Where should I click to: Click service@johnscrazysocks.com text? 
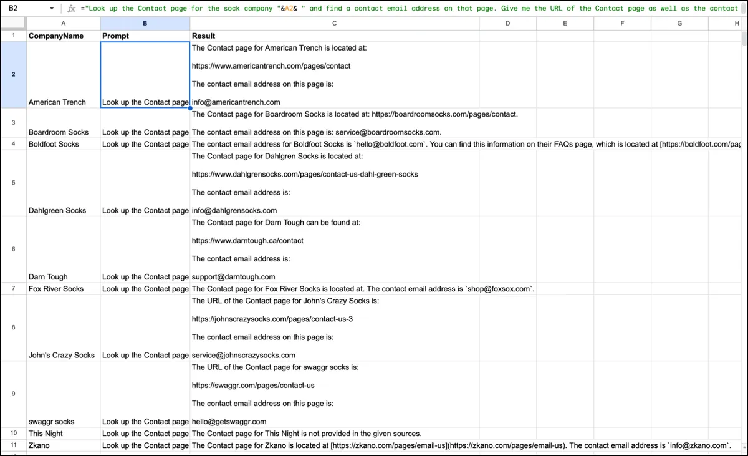pyautogui.click(x=244, y=355)
